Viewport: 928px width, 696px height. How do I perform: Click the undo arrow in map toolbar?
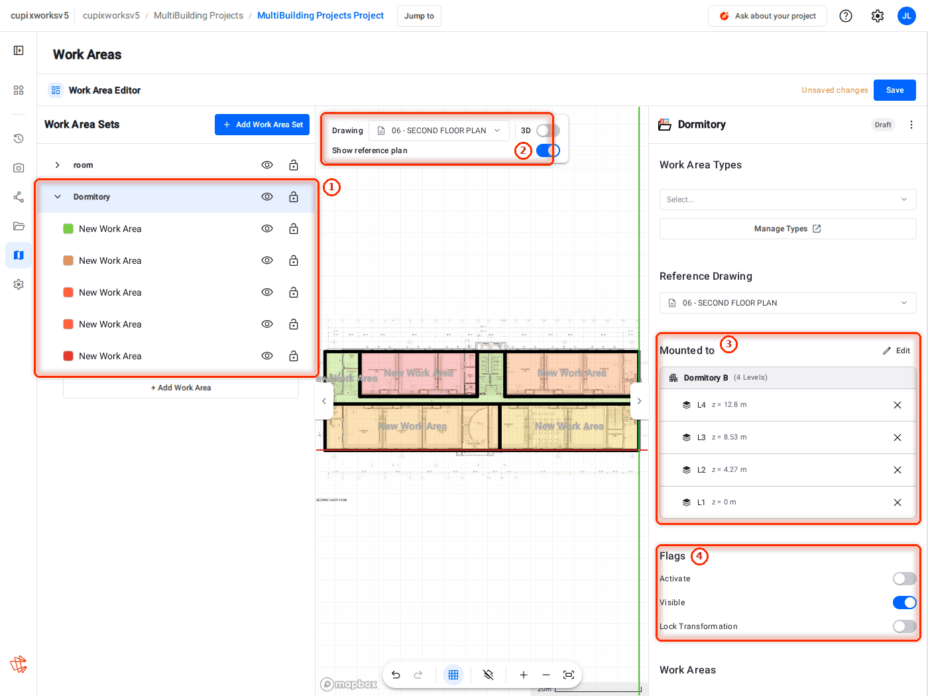[x=396, y=675]
